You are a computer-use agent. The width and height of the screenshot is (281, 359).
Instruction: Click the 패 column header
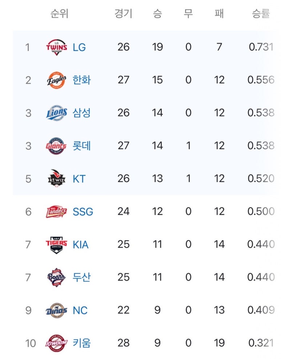coord(219,13)
